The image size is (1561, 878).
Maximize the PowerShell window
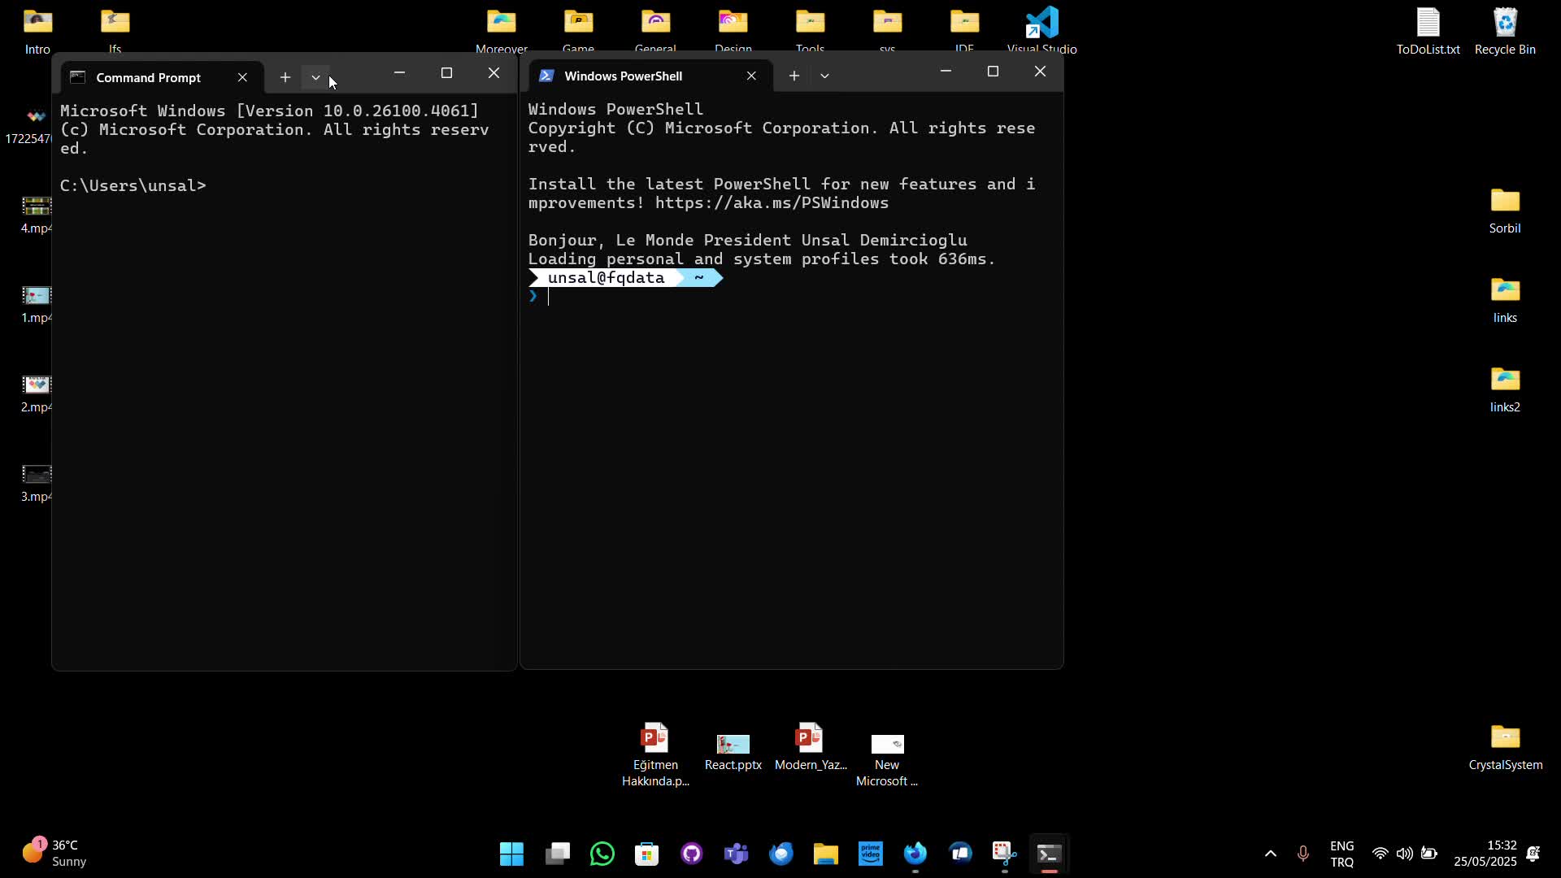[993, 72]
